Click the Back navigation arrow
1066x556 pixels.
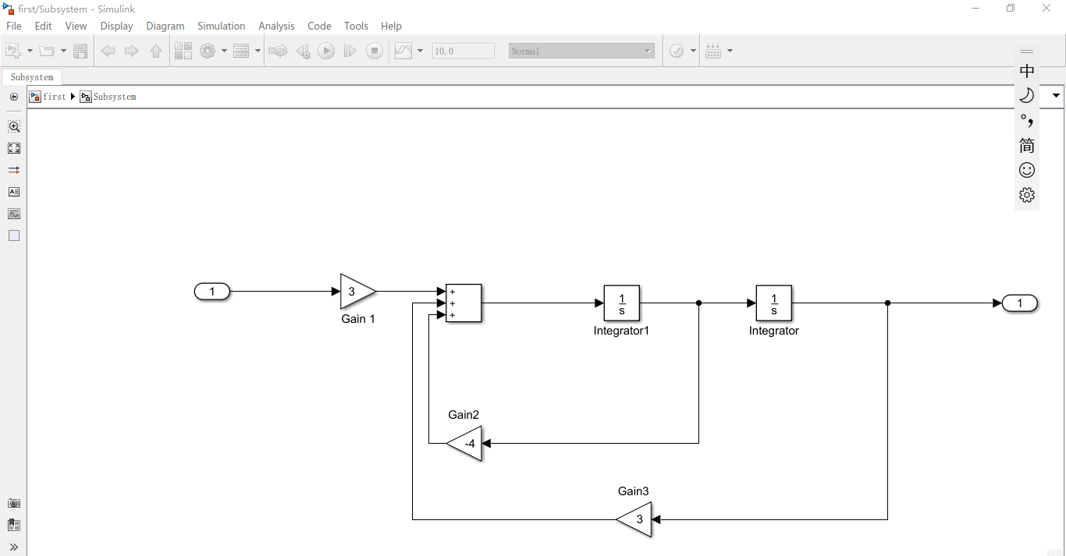(108, 51)
